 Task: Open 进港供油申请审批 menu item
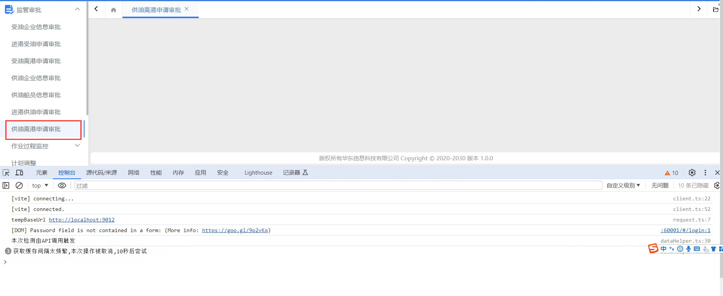click(x=36, y=112)
